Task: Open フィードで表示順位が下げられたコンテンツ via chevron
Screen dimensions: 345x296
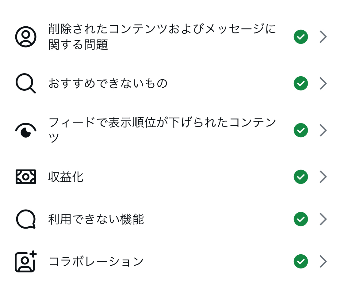Action: tap(323, 130)
